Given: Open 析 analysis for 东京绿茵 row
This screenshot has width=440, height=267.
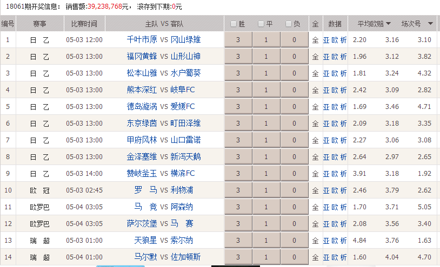Looking at the screenshot, I should 343,124.
